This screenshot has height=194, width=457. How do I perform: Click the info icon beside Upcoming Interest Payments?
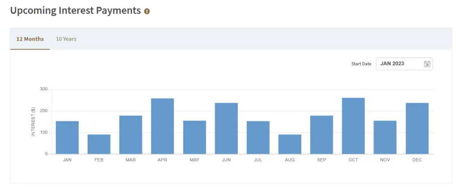147,11
